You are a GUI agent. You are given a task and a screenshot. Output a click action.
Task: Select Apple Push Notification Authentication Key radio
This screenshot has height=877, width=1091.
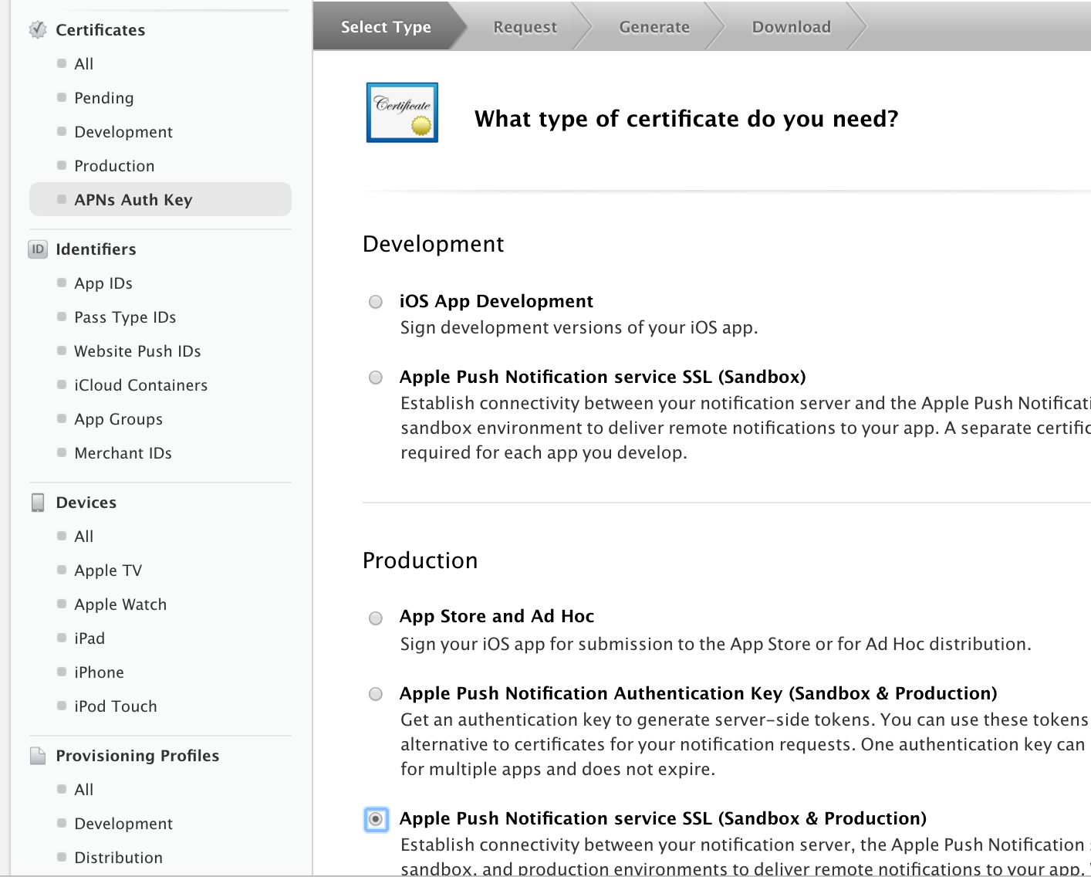[376, 694]
